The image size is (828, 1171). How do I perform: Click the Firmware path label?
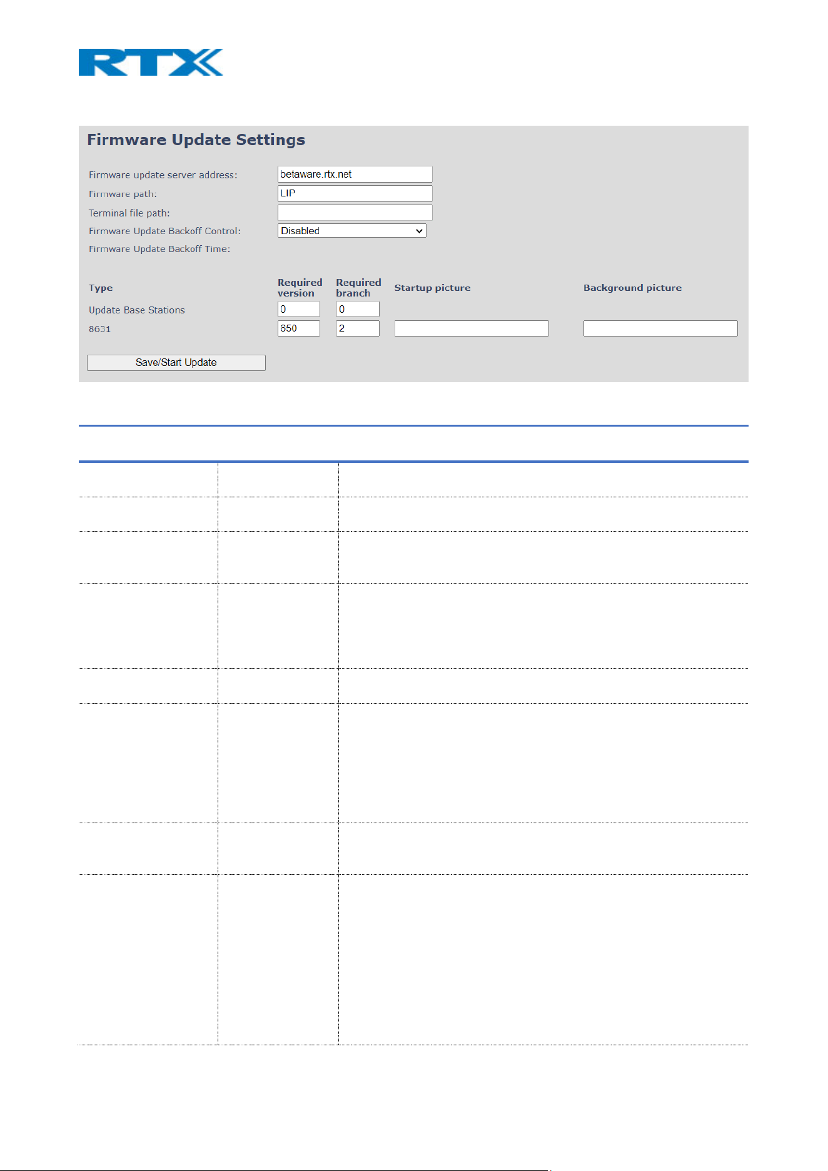point(123,194)
